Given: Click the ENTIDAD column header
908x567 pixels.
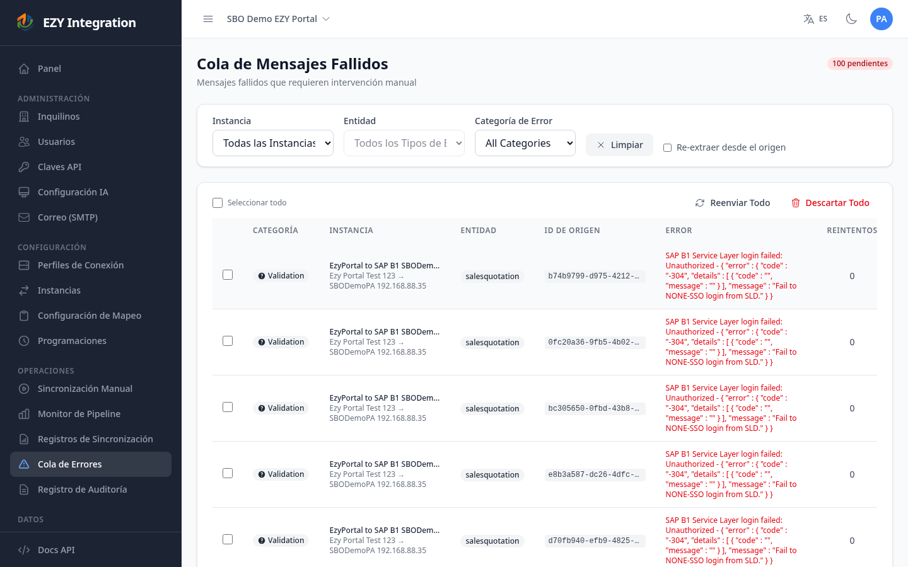Looking at the screenshot, I should coord(479,231).
